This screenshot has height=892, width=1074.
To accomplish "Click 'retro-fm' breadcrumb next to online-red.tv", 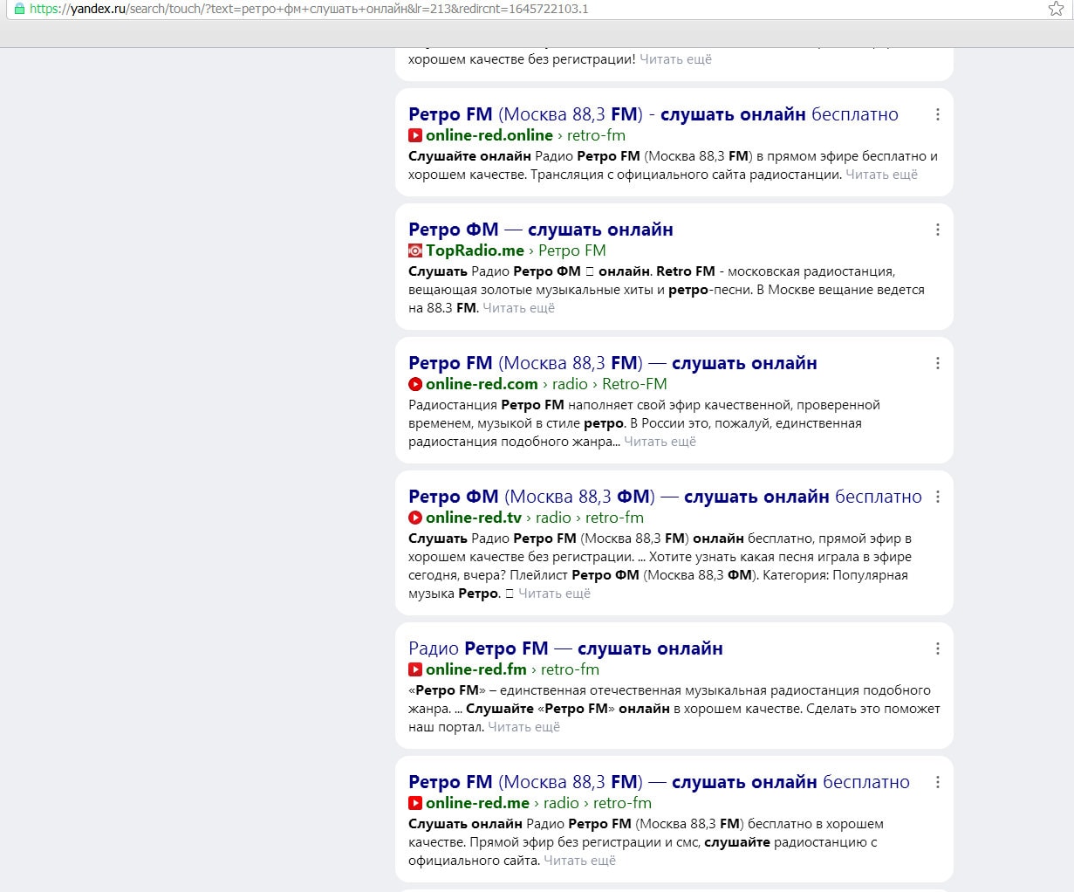I will (614, 518).
